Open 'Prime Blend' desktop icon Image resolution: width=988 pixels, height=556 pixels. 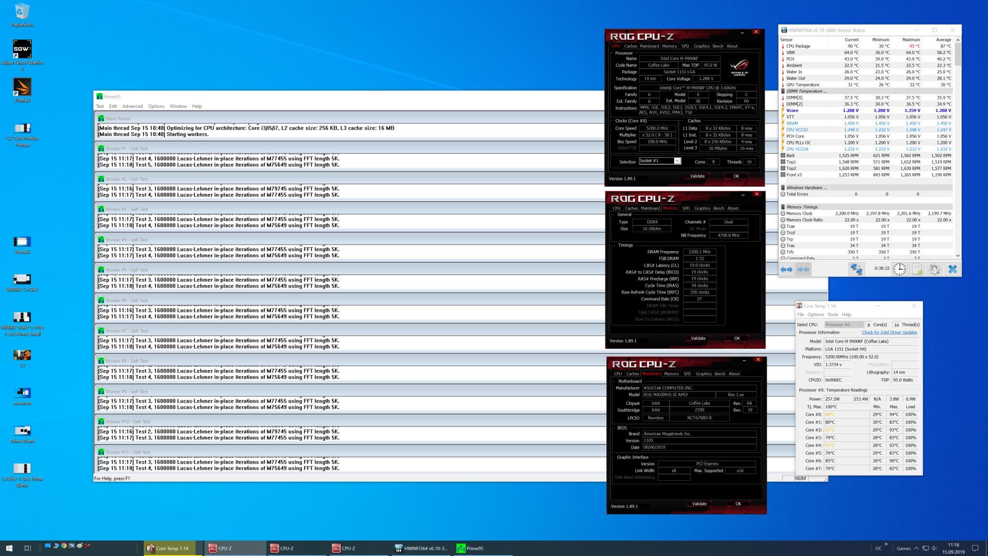pyautogui.click(x=22, y=434)
